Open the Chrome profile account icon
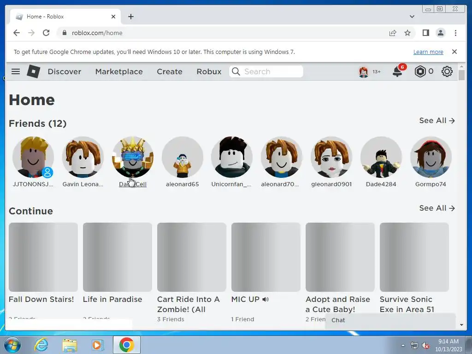Screen dimensions: 472x354 coord(440,33)
